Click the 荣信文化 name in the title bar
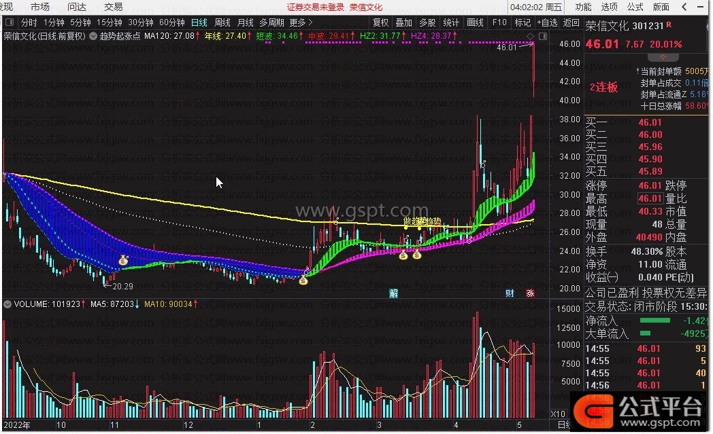713x434 pixels. pyautogui.click(x=366, y=7)
